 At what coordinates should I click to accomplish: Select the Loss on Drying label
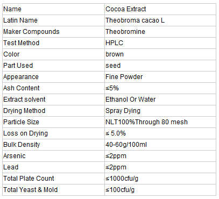pyautogui.click(x=25, y=133)
